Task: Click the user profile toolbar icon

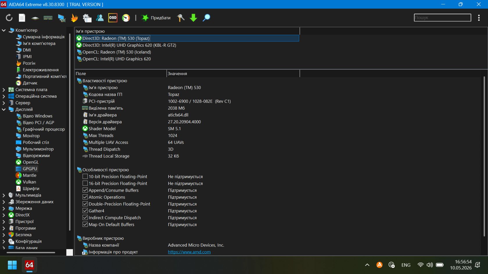Action: [x=100, y=18]
